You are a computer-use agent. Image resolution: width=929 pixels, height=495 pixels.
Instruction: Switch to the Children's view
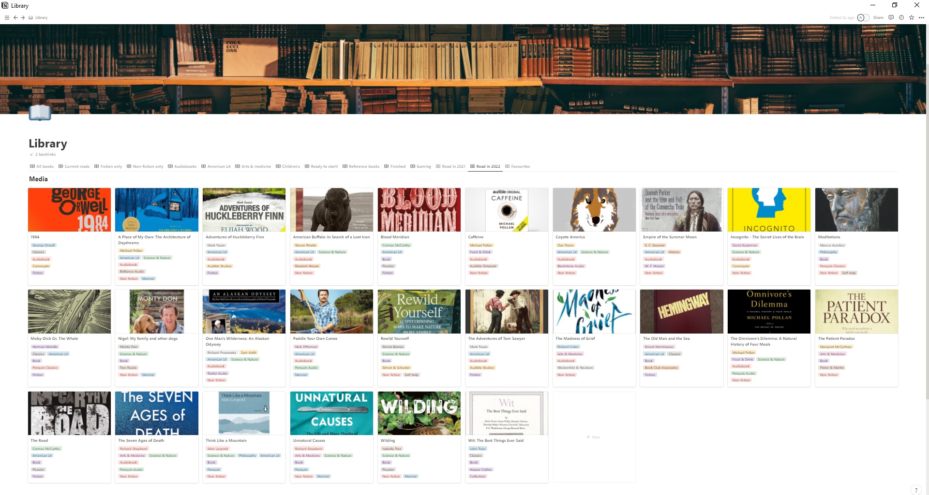point(288,166)
